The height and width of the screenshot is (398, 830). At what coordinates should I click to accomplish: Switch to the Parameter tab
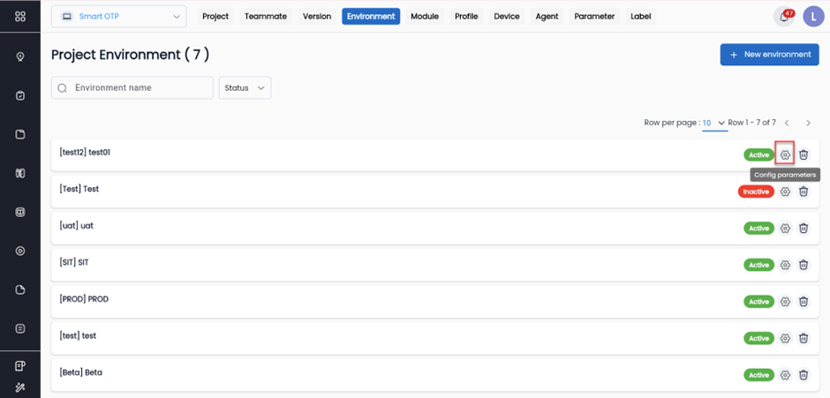coord(593,17)
